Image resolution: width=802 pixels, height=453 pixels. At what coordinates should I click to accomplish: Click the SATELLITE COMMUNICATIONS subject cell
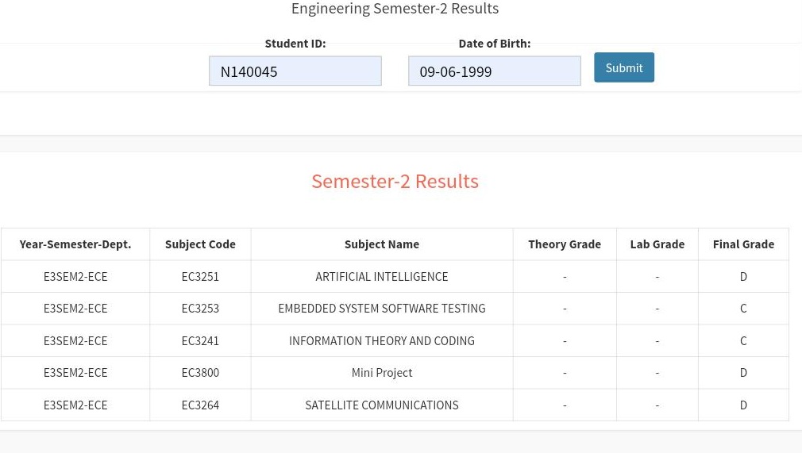click(382, 405)
